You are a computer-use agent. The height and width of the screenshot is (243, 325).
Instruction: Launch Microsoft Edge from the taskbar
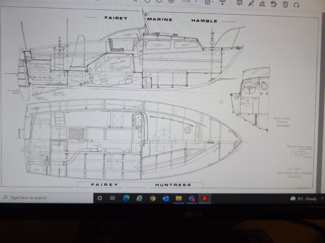pyautogui.click(x=126, y=198)
